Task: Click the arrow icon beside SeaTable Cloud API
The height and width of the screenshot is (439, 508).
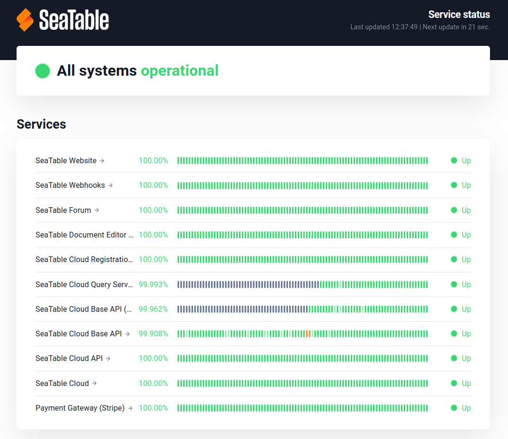Action: tap(108, 359)
